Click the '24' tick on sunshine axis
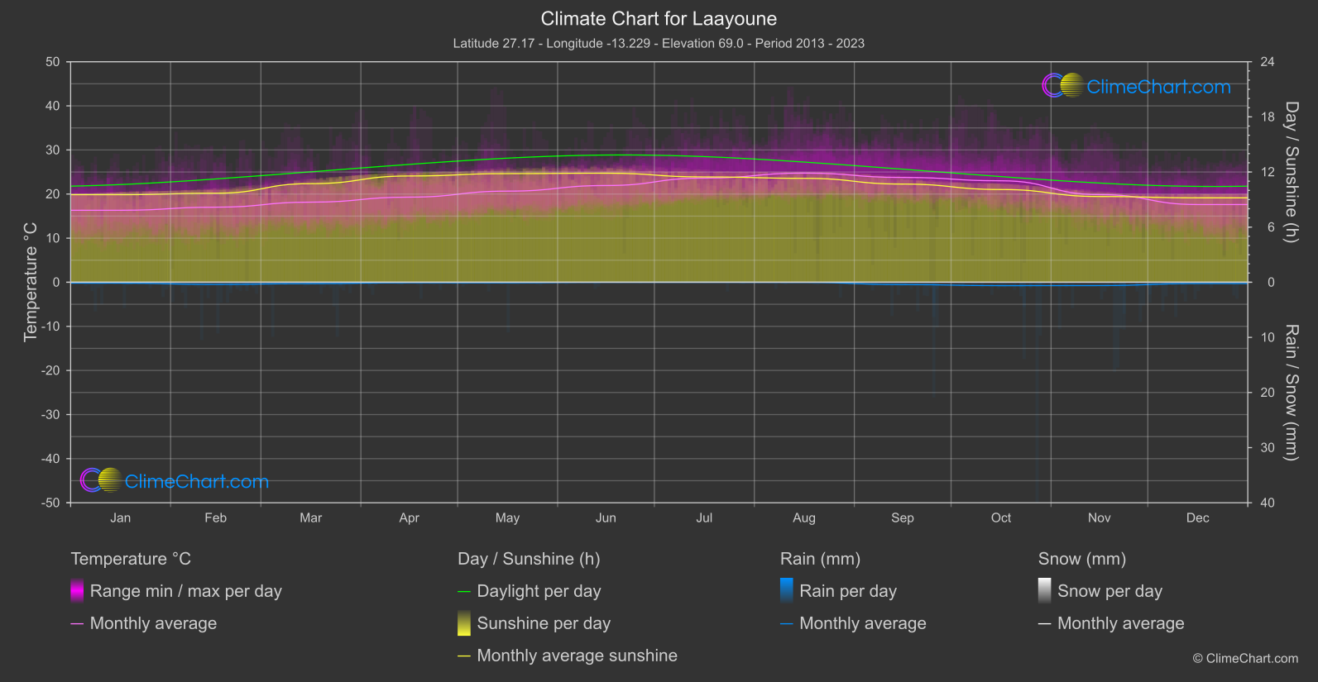The width and height of the screenshot is (1318, 682). [x=1268, y=62]
